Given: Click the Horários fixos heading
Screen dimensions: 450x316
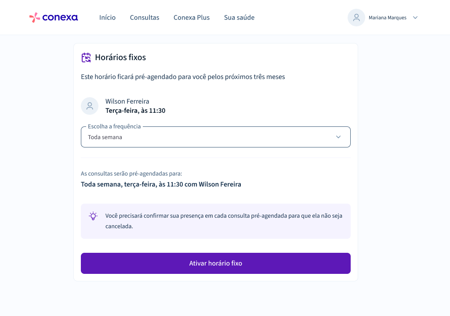Looking at the screenshot, I should point(120,57).
